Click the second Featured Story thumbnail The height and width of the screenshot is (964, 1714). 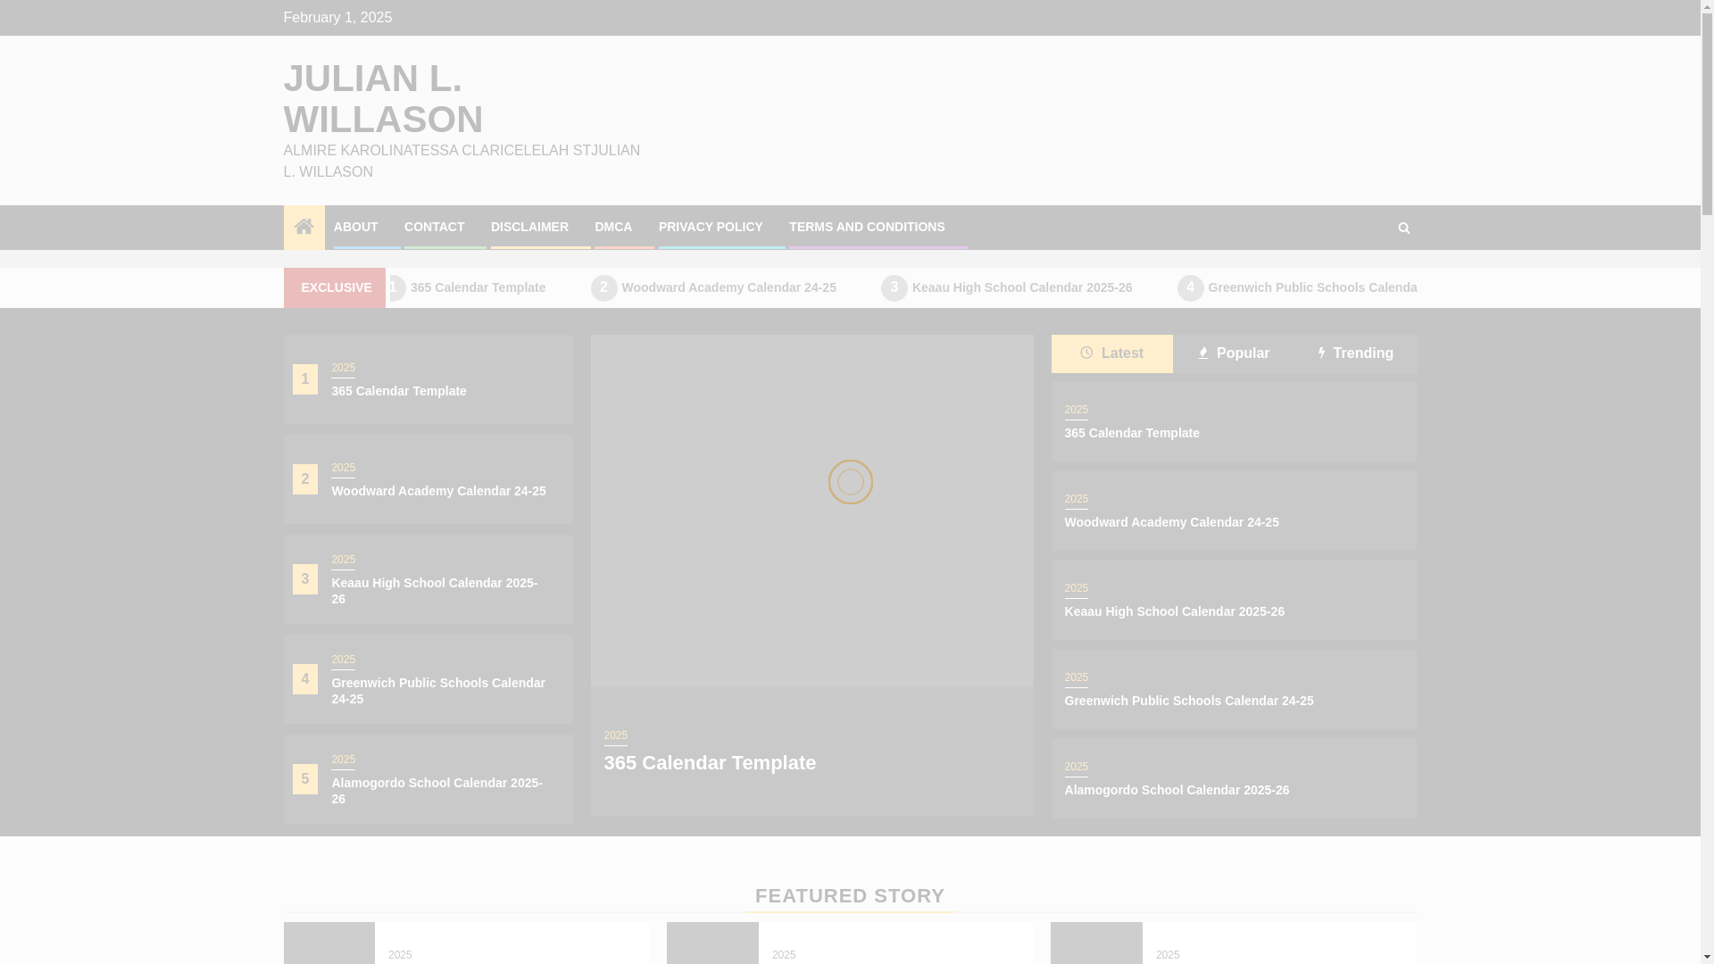pyautogui.click(x=712, y=943)
